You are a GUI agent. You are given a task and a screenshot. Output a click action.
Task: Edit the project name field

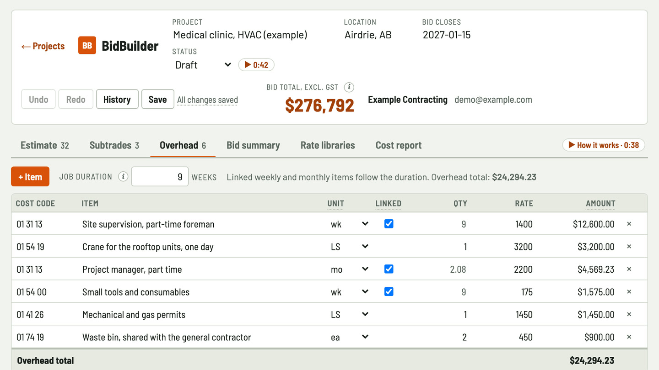(254, 35)
